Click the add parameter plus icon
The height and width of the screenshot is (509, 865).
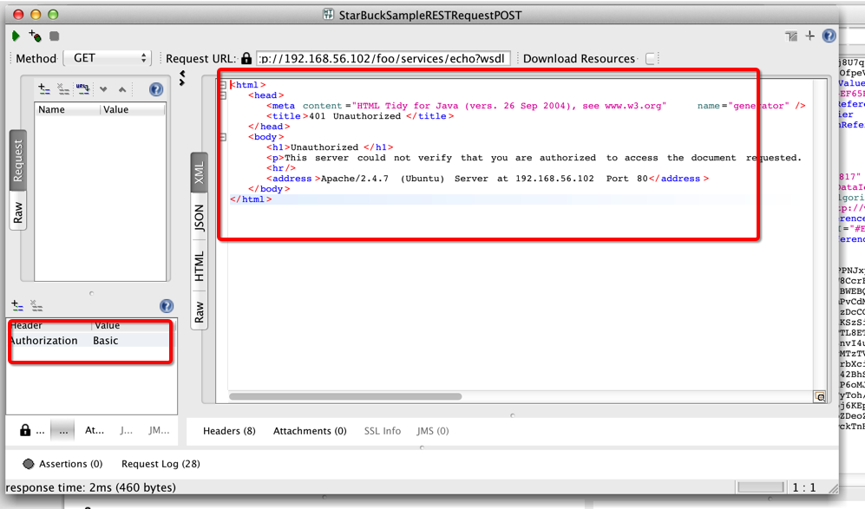43,88
